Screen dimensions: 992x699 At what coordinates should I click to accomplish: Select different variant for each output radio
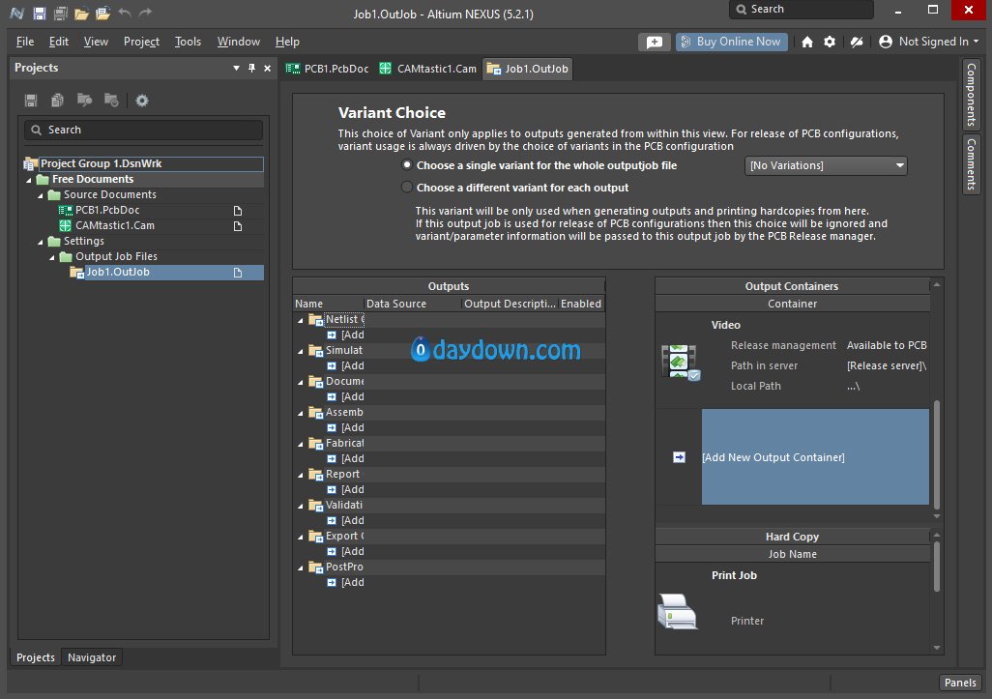407,188
